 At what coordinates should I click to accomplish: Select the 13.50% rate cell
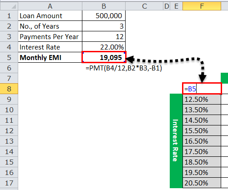(x=202, y=110)
